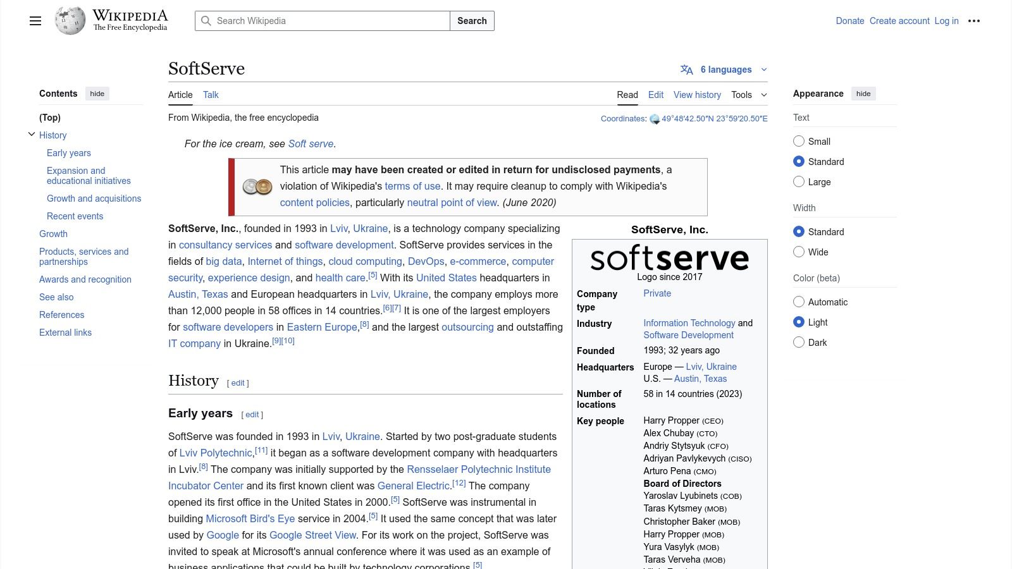Switch to the Talk tab

coord(211,95)
